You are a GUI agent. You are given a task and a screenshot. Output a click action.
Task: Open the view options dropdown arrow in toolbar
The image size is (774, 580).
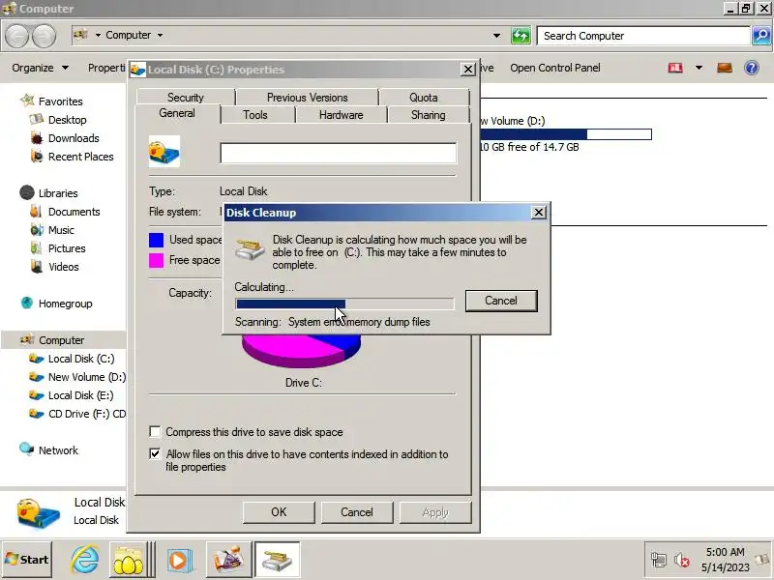699,68
